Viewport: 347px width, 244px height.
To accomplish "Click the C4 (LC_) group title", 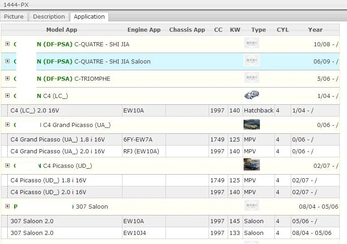I will (x=55, y=96).
